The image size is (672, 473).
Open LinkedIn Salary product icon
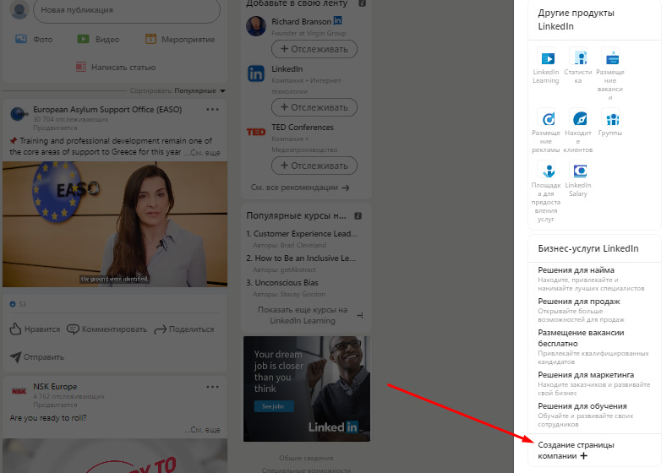[x=578, y=171]
